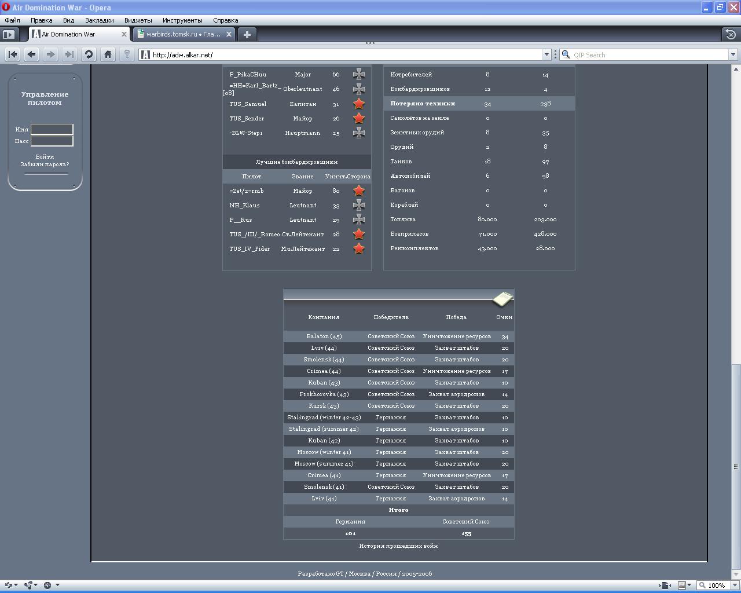This screenshot has width=741, height=593.
Task: Open the QIP Search engine dropdown
Action: click(732, 54)
